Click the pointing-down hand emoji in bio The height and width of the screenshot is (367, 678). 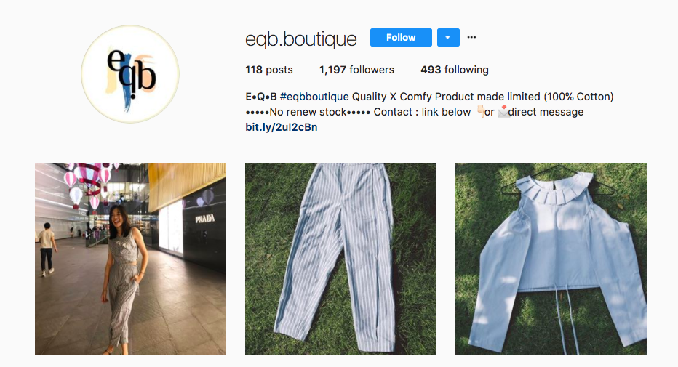point(479,111)
